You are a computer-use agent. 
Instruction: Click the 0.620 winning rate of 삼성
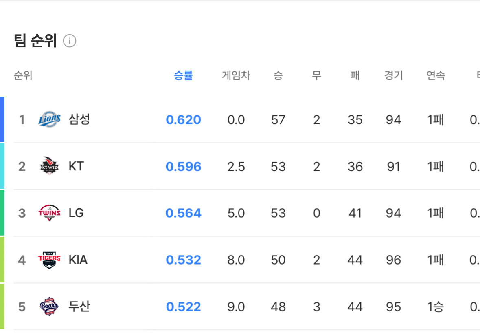183,120
